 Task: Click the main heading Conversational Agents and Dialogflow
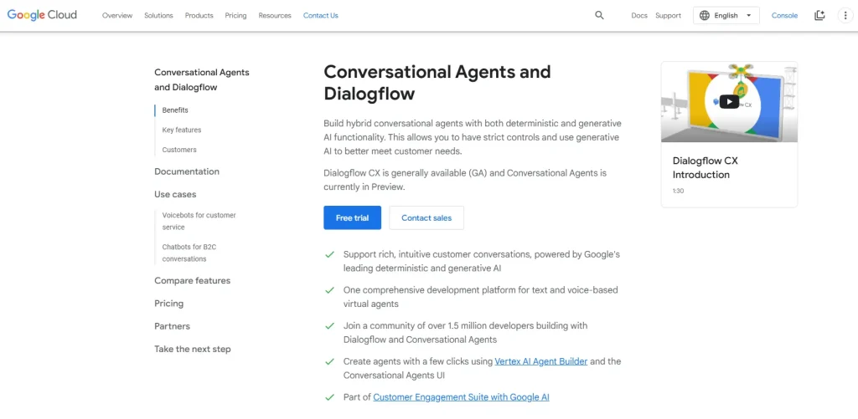pos(437,83)
